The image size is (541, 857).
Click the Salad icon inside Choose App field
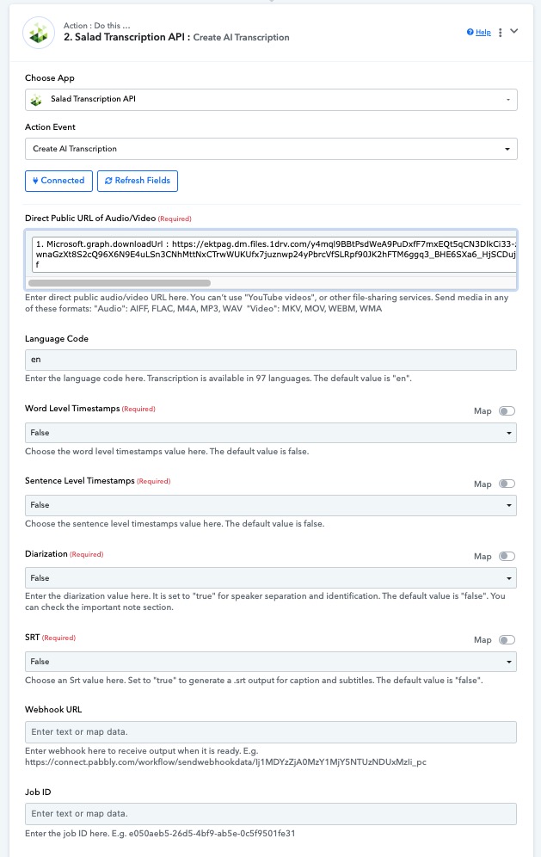click(x=37, y=100)
